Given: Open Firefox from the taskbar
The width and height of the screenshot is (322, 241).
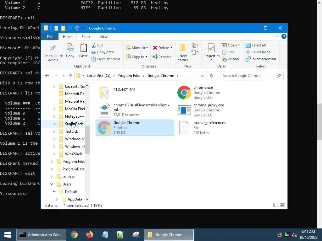Looking at the screenshot, I should 90,235.
